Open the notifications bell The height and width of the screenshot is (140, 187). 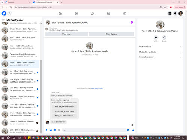175,13
